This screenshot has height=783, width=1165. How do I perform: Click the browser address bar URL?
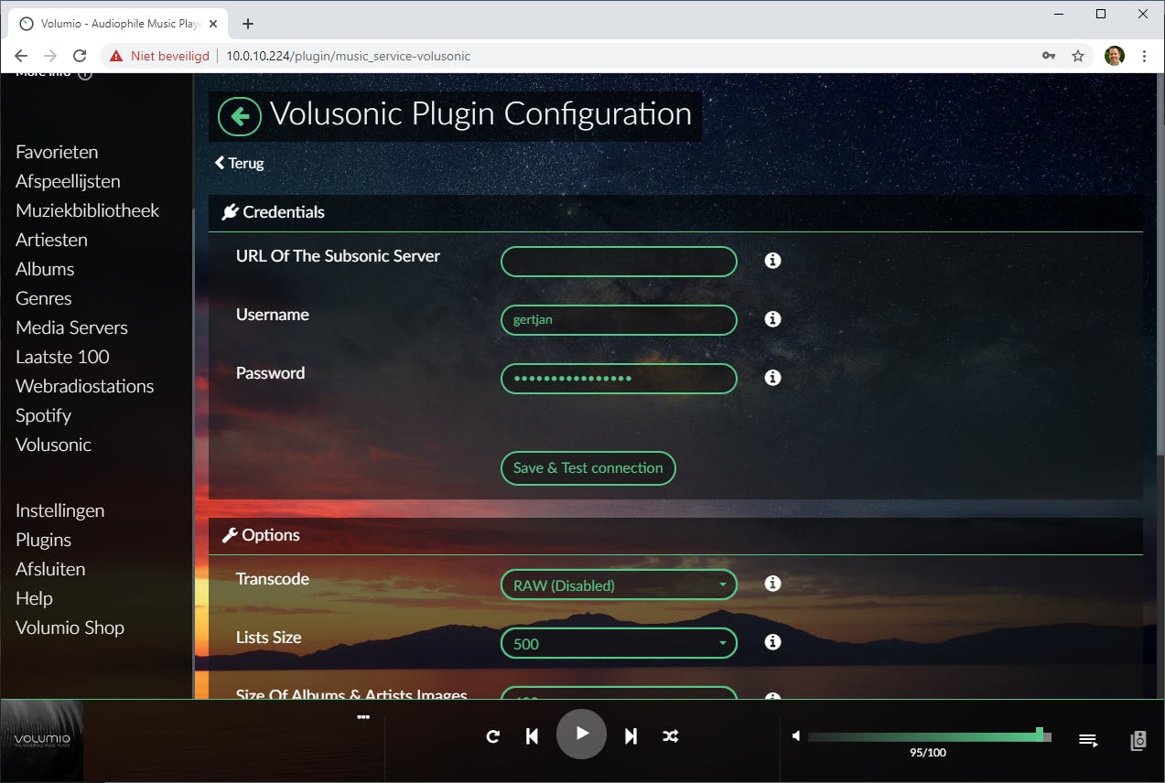[x=348, y=56]
